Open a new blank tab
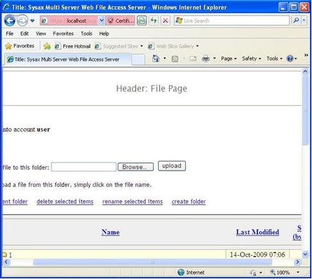312x279 pixels. [x=138, y=59]
